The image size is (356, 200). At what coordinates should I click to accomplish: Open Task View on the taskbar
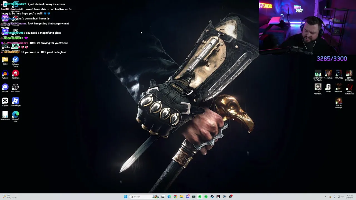click(163, 197)
